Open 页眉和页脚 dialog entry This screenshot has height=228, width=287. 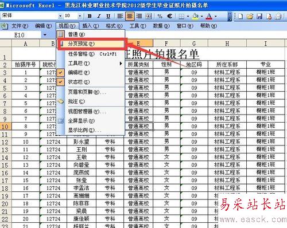[91, 92]
